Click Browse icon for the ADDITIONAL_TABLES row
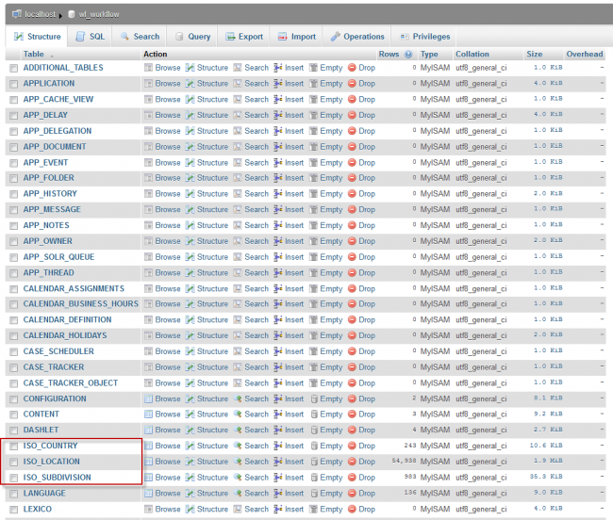This screenshot has width=613, height=520. click(149, 68)
